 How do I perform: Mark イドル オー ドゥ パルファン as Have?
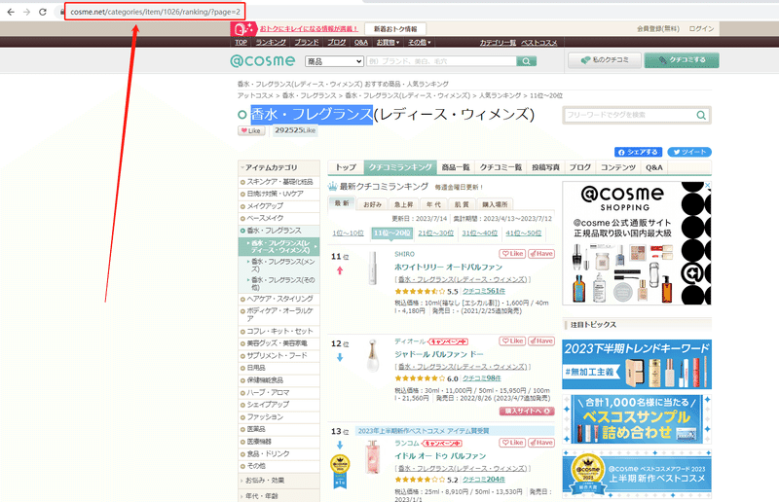[541, 443]
